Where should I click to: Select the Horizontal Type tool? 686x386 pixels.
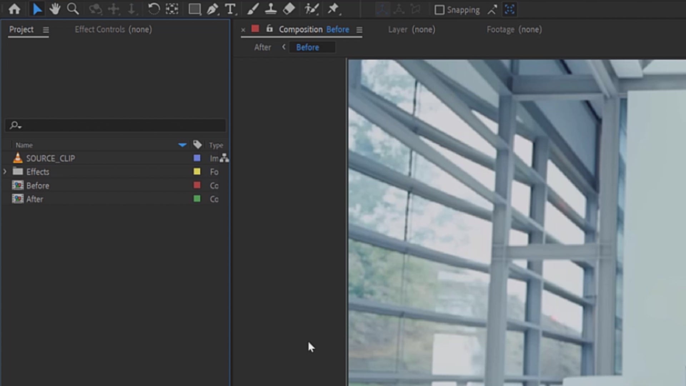tap(230, 9)
